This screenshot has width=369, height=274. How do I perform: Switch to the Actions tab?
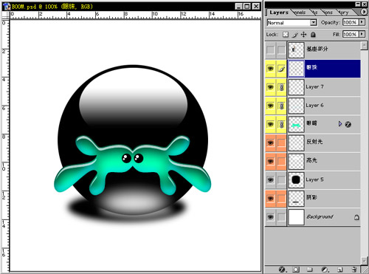(328, 13)
